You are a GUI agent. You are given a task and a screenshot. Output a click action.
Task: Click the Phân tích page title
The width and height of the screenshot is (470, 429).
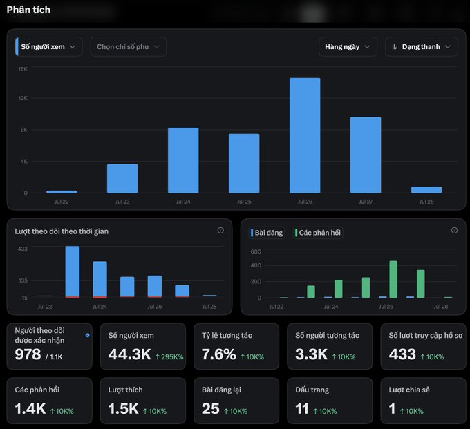28,10
